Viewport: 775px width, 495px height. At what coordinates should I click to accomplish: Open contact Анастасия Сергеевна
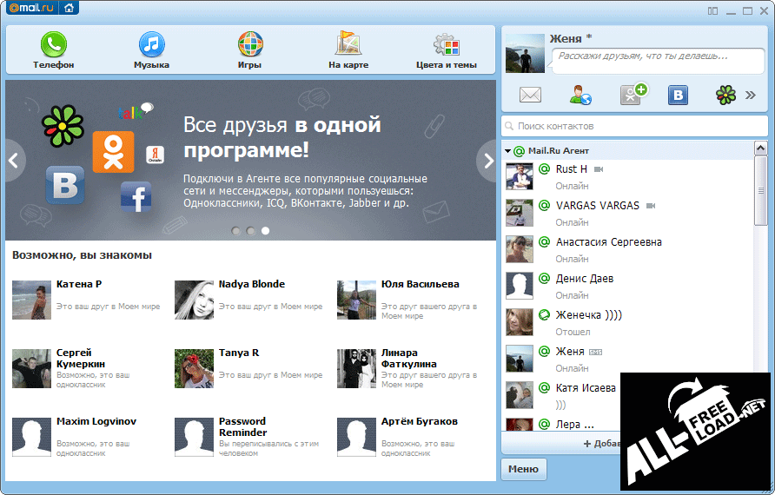point(608,242)
